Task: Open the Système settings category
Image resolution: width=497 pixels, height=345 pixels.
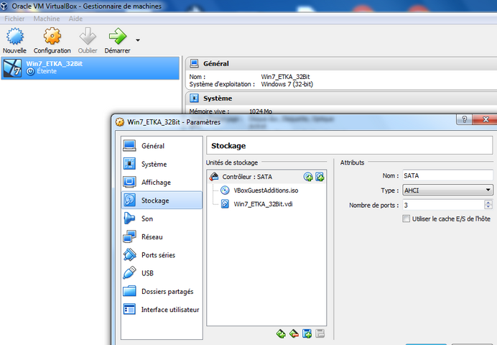Action: click(x=162, y=164)
